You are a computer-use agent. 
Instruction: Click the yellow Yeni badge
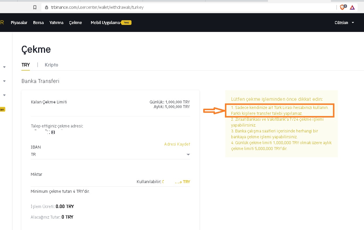point(126,23)
